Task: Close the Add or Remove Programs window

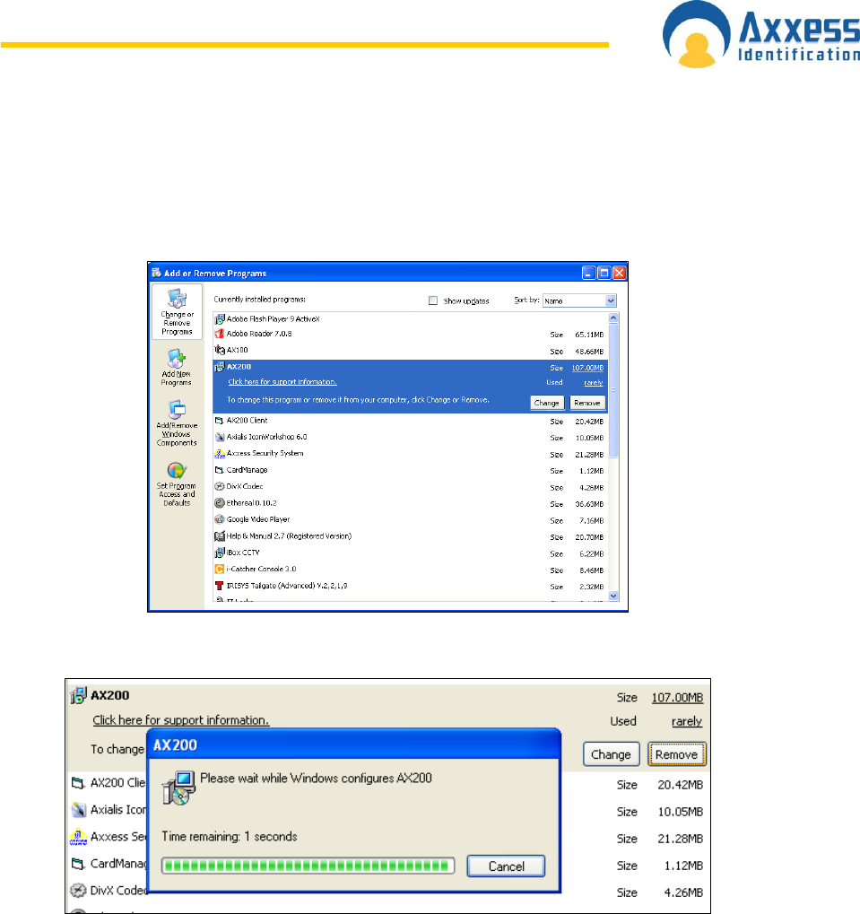Action: tap(620, 273)
